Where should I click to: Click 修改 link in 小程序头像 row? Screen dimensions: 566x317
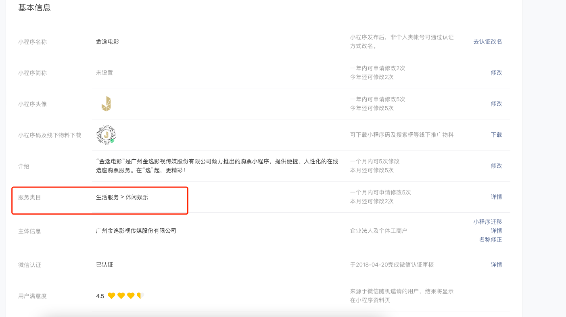click(496, 104)
